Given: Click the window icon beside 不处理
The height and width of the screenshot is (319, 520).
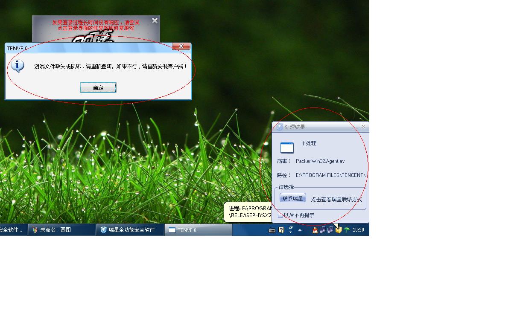Looking at the screenshot, I should [287, 148].
